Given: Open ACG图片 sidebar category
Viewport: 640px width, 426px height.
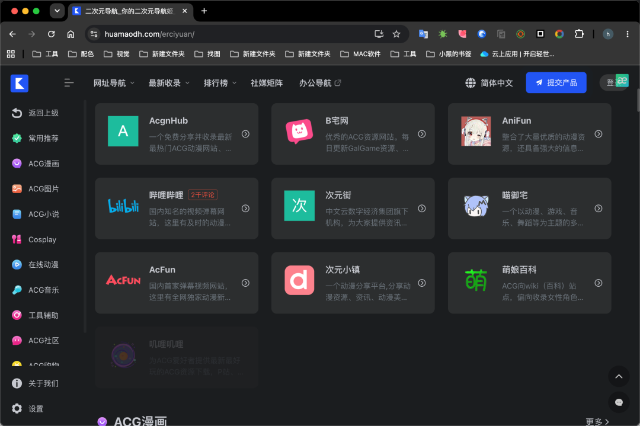Looking at the screenshot, I should click(36, 189).
